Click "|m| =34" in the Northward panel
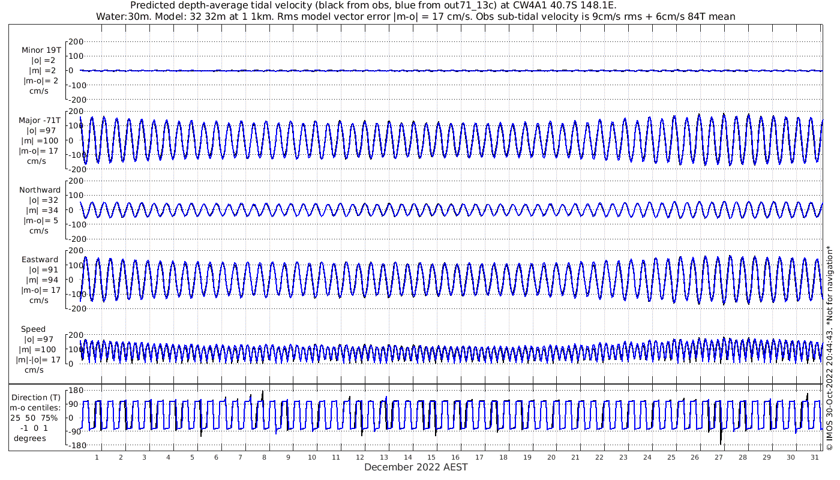The width and height of the screenshot is (840, 480). coord(41,210)
